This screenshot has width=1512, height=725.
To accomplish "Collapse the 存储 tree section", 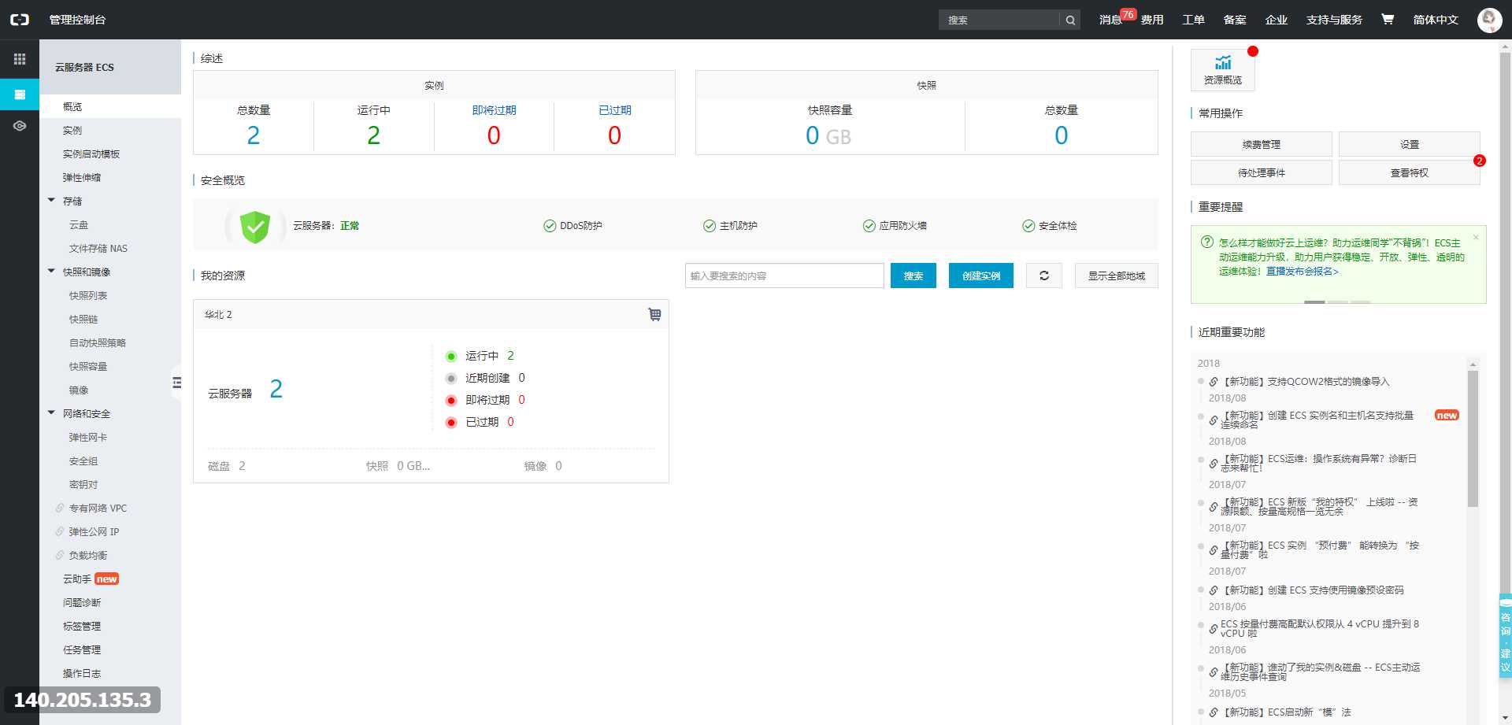I will [51, 201].
